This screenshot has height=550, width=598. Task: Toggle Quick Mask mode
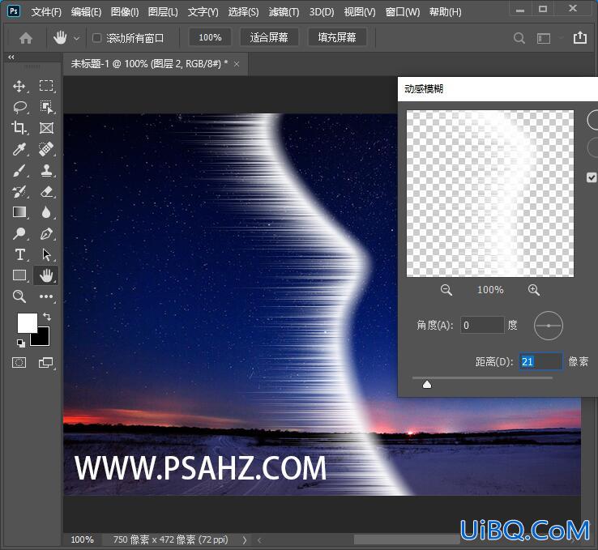[x=19, y=362]
